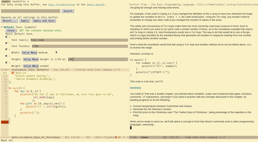Image resolution: width=258 pixels, height=142 pixels.
Task: Click the "Eleven pipers piping," string line
Action: click(x=32, y=76)
